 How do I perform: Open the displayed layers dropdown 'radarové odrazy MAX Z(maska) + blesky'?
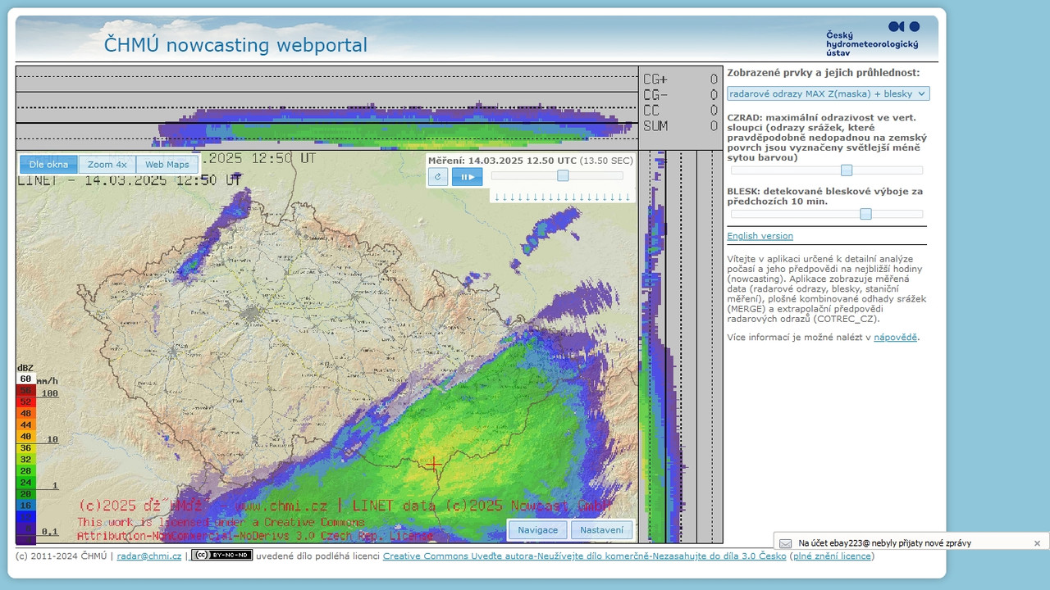tap(828, 93)
